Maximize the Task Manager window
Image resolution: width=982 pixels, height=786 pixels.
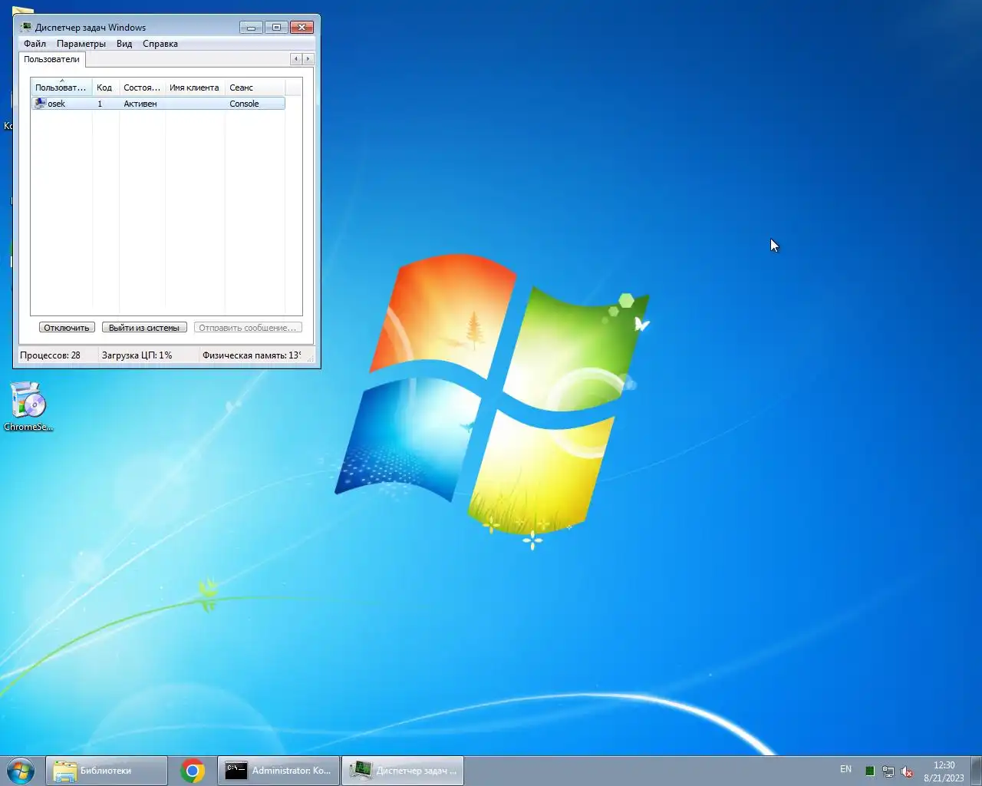click(x=276, y=27)
